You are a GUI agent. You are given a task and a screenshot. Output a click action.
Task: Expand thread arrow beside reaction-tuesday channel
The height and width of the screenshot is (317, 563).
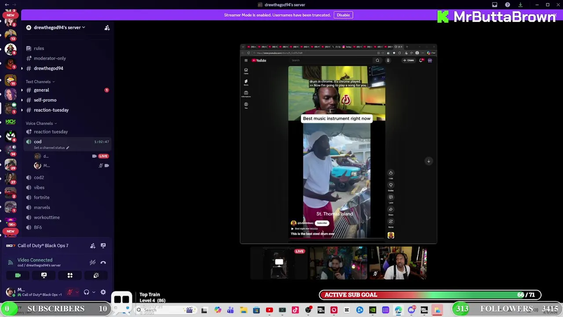(22, 110)
